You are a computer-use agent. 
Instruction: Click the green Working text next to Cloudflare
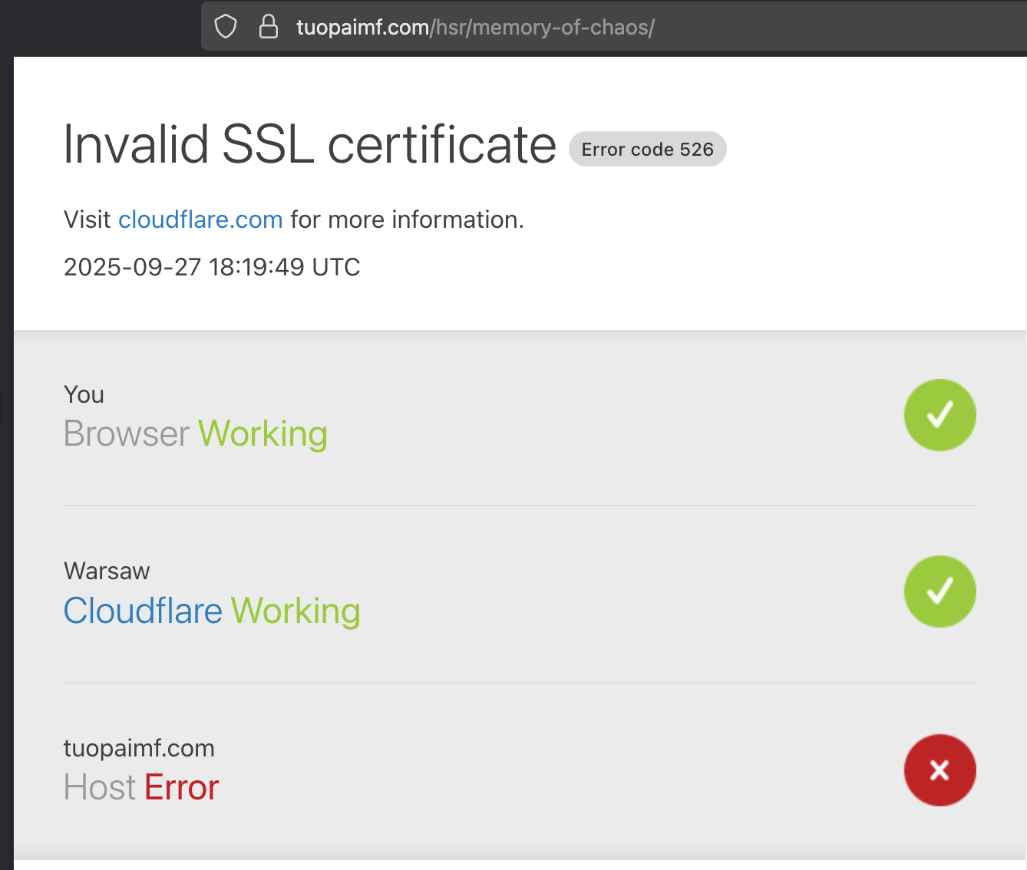tap(296, 611)
